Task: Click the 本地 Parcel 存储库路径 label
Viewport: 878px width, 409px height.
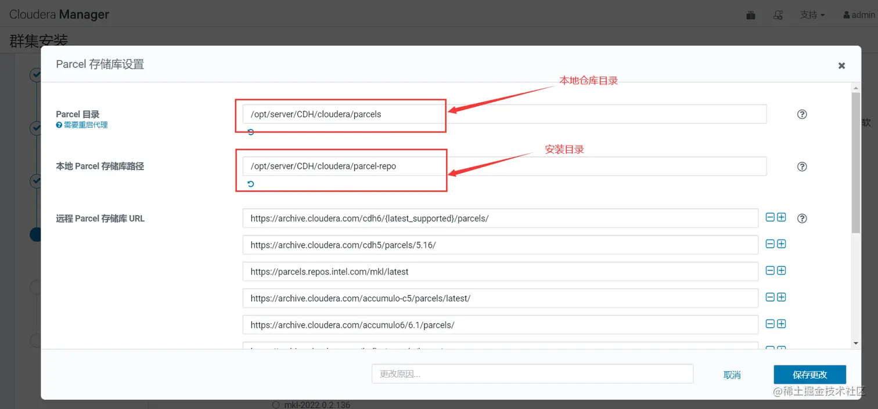Action: [100, 167]
